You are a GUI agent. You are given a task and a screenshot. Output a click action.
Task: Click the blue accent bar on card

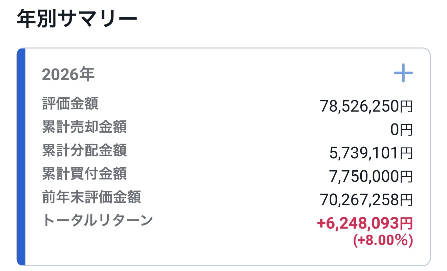point(21,157)
